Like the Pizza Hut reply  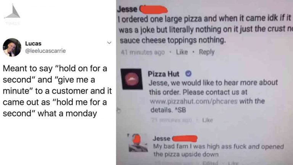point(208,120)
